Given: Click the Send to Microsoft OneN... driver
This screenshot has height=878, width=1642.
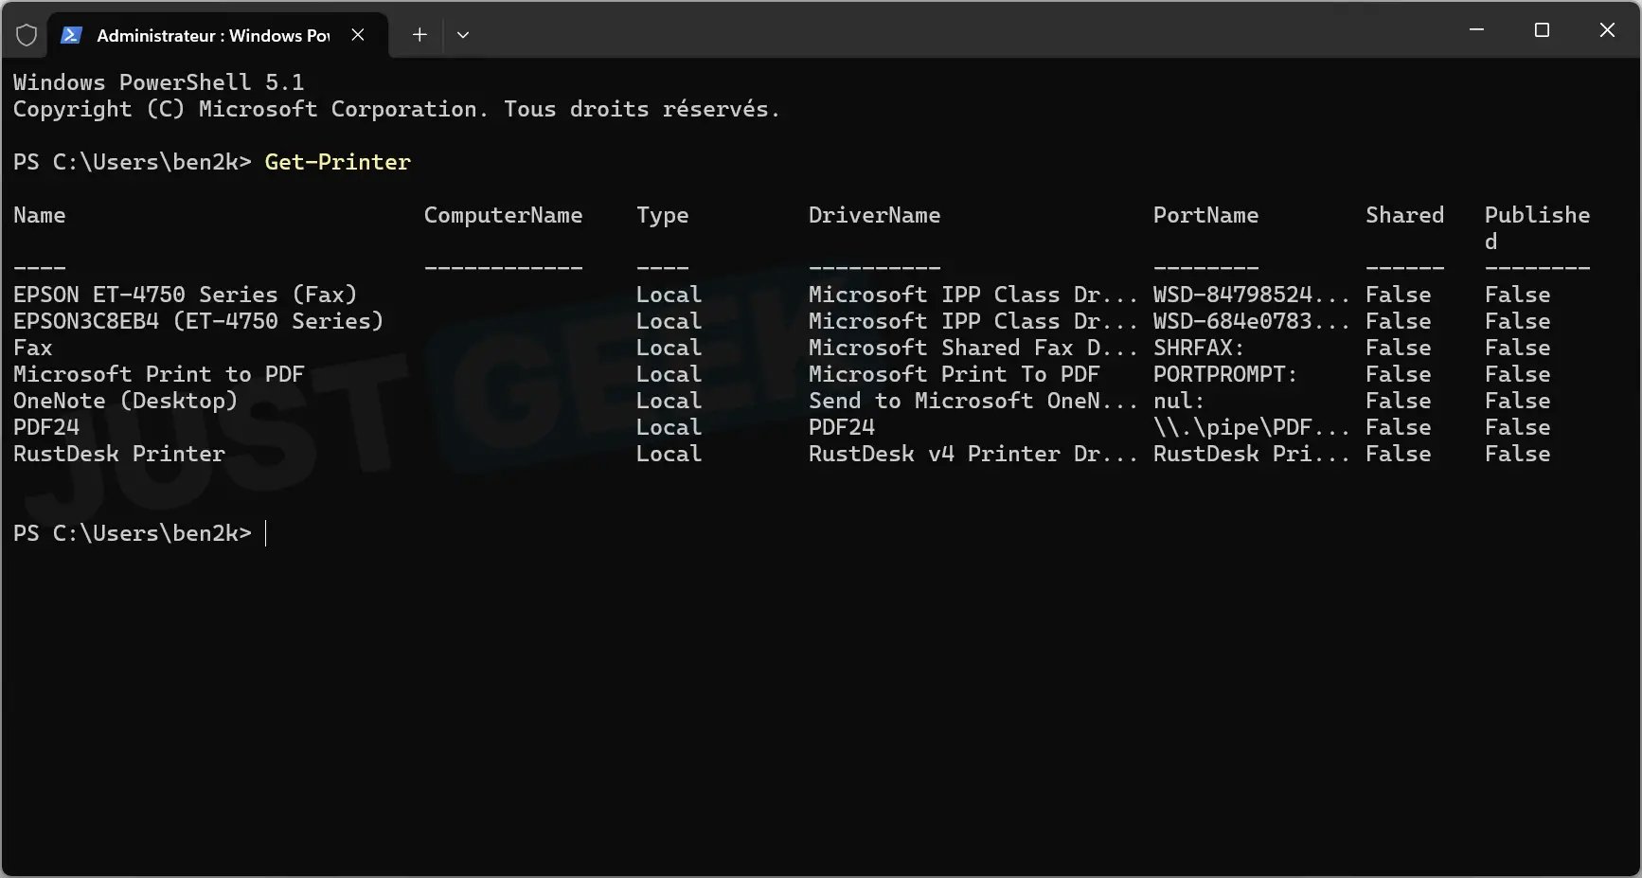Looking at the screenshot, I should [973, 401].
